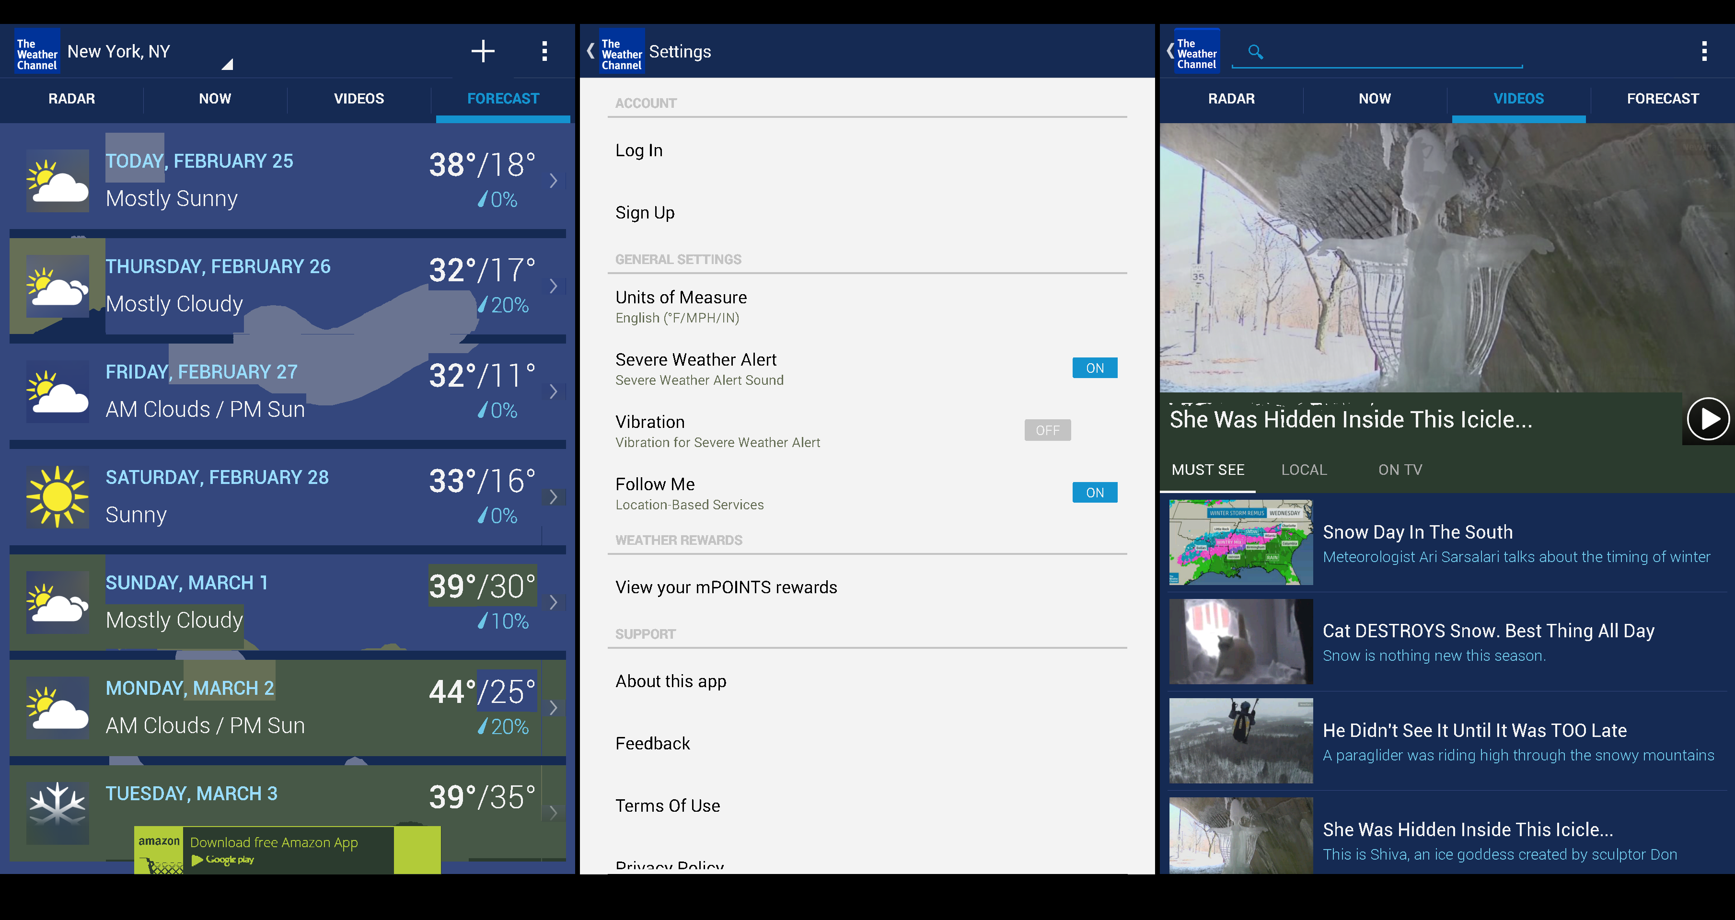Image resolution: width=1735 pixels, height=920 pixels.
Task: Go back via Settings Weather Channel logo
Action: click(x=614, y=51)
